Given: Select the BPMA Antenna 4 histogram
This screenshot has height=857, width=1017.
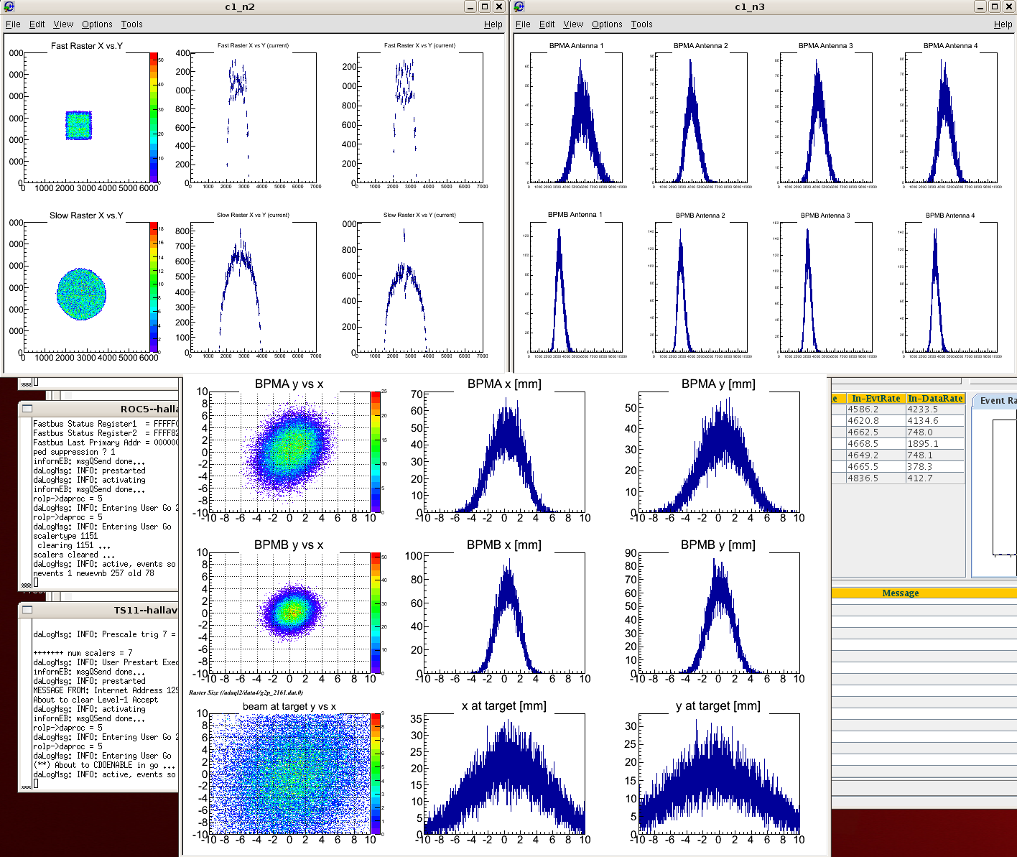Looking at the screenshot, I should point(951,118).
